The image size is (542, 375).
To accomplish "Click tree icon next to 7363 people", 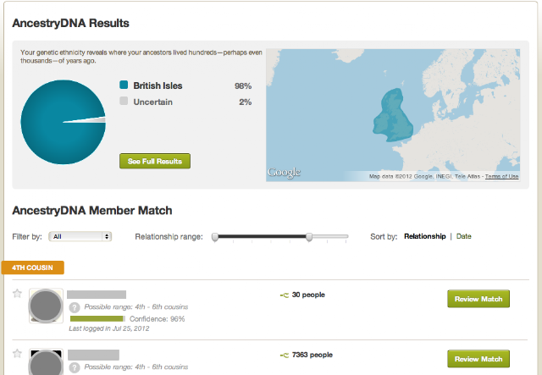I will [x=284, y=356].
